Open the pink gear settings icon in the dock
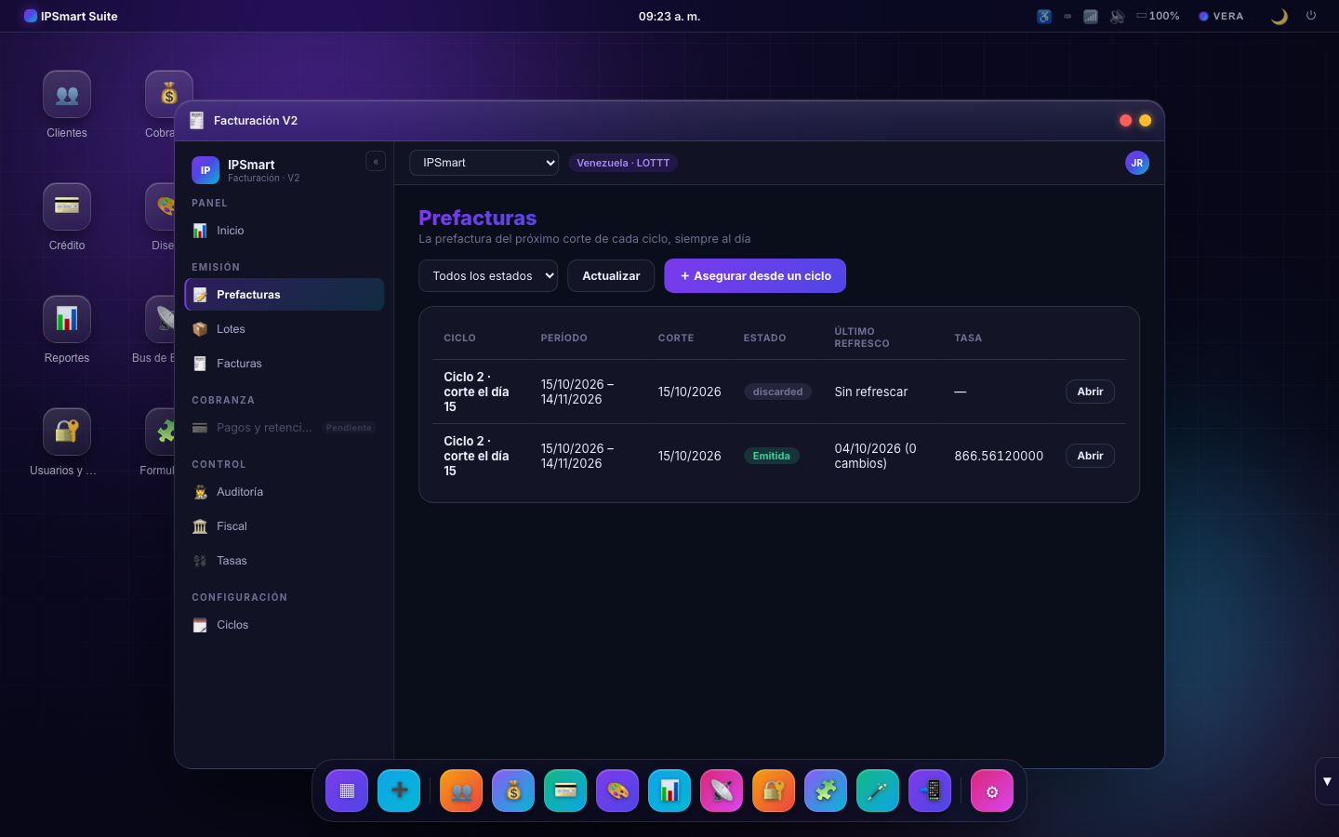Viewport: 1339px width, 837px height. (x=992, y=790)
